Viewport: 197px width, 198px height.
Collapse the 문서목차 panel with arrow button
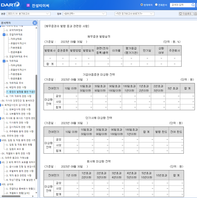pyautogui.click(x=35, y=23)
